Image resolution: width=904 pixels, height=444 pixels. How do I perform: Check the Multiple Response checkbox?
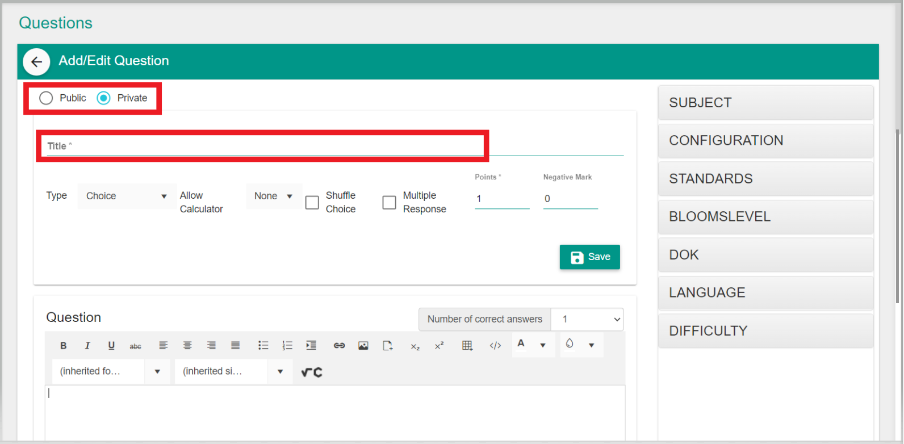click(x=389, y=203)
